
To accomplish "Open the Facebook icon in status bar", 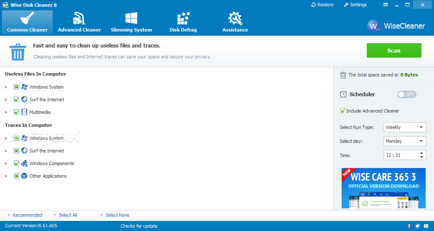I will pos(409,226).
